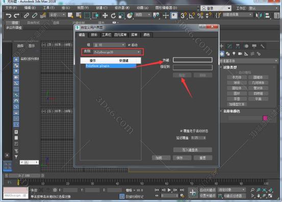Click the Align tool icon
Image resolution: width=282 pixels, height=202 pixels.
click(267, 16)
